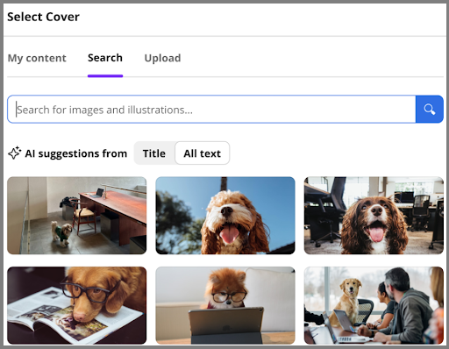Pick the Pomeranian with tablet photo

[225, 305]
